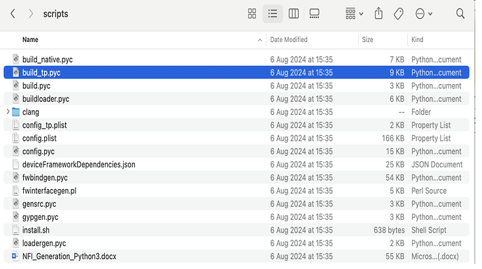Screen dimensions: 482x269
Task: Click the fwinterfacegen.pl file icon
Action: (16, 191)
